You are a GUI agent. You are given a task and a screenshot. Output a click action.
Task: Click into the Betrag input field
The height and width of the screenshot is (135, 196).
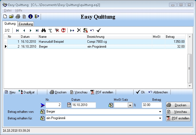152,105
